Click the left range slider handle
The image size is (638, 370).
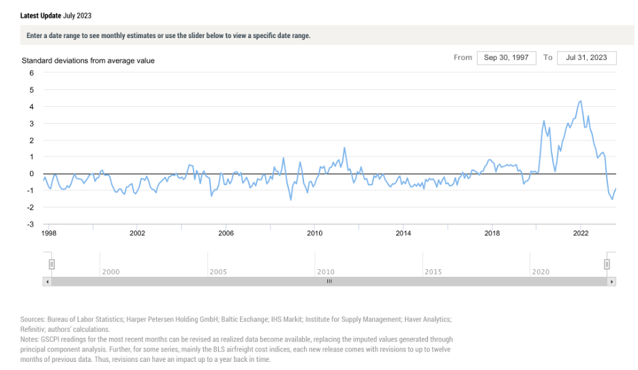[x=51, y=264]
